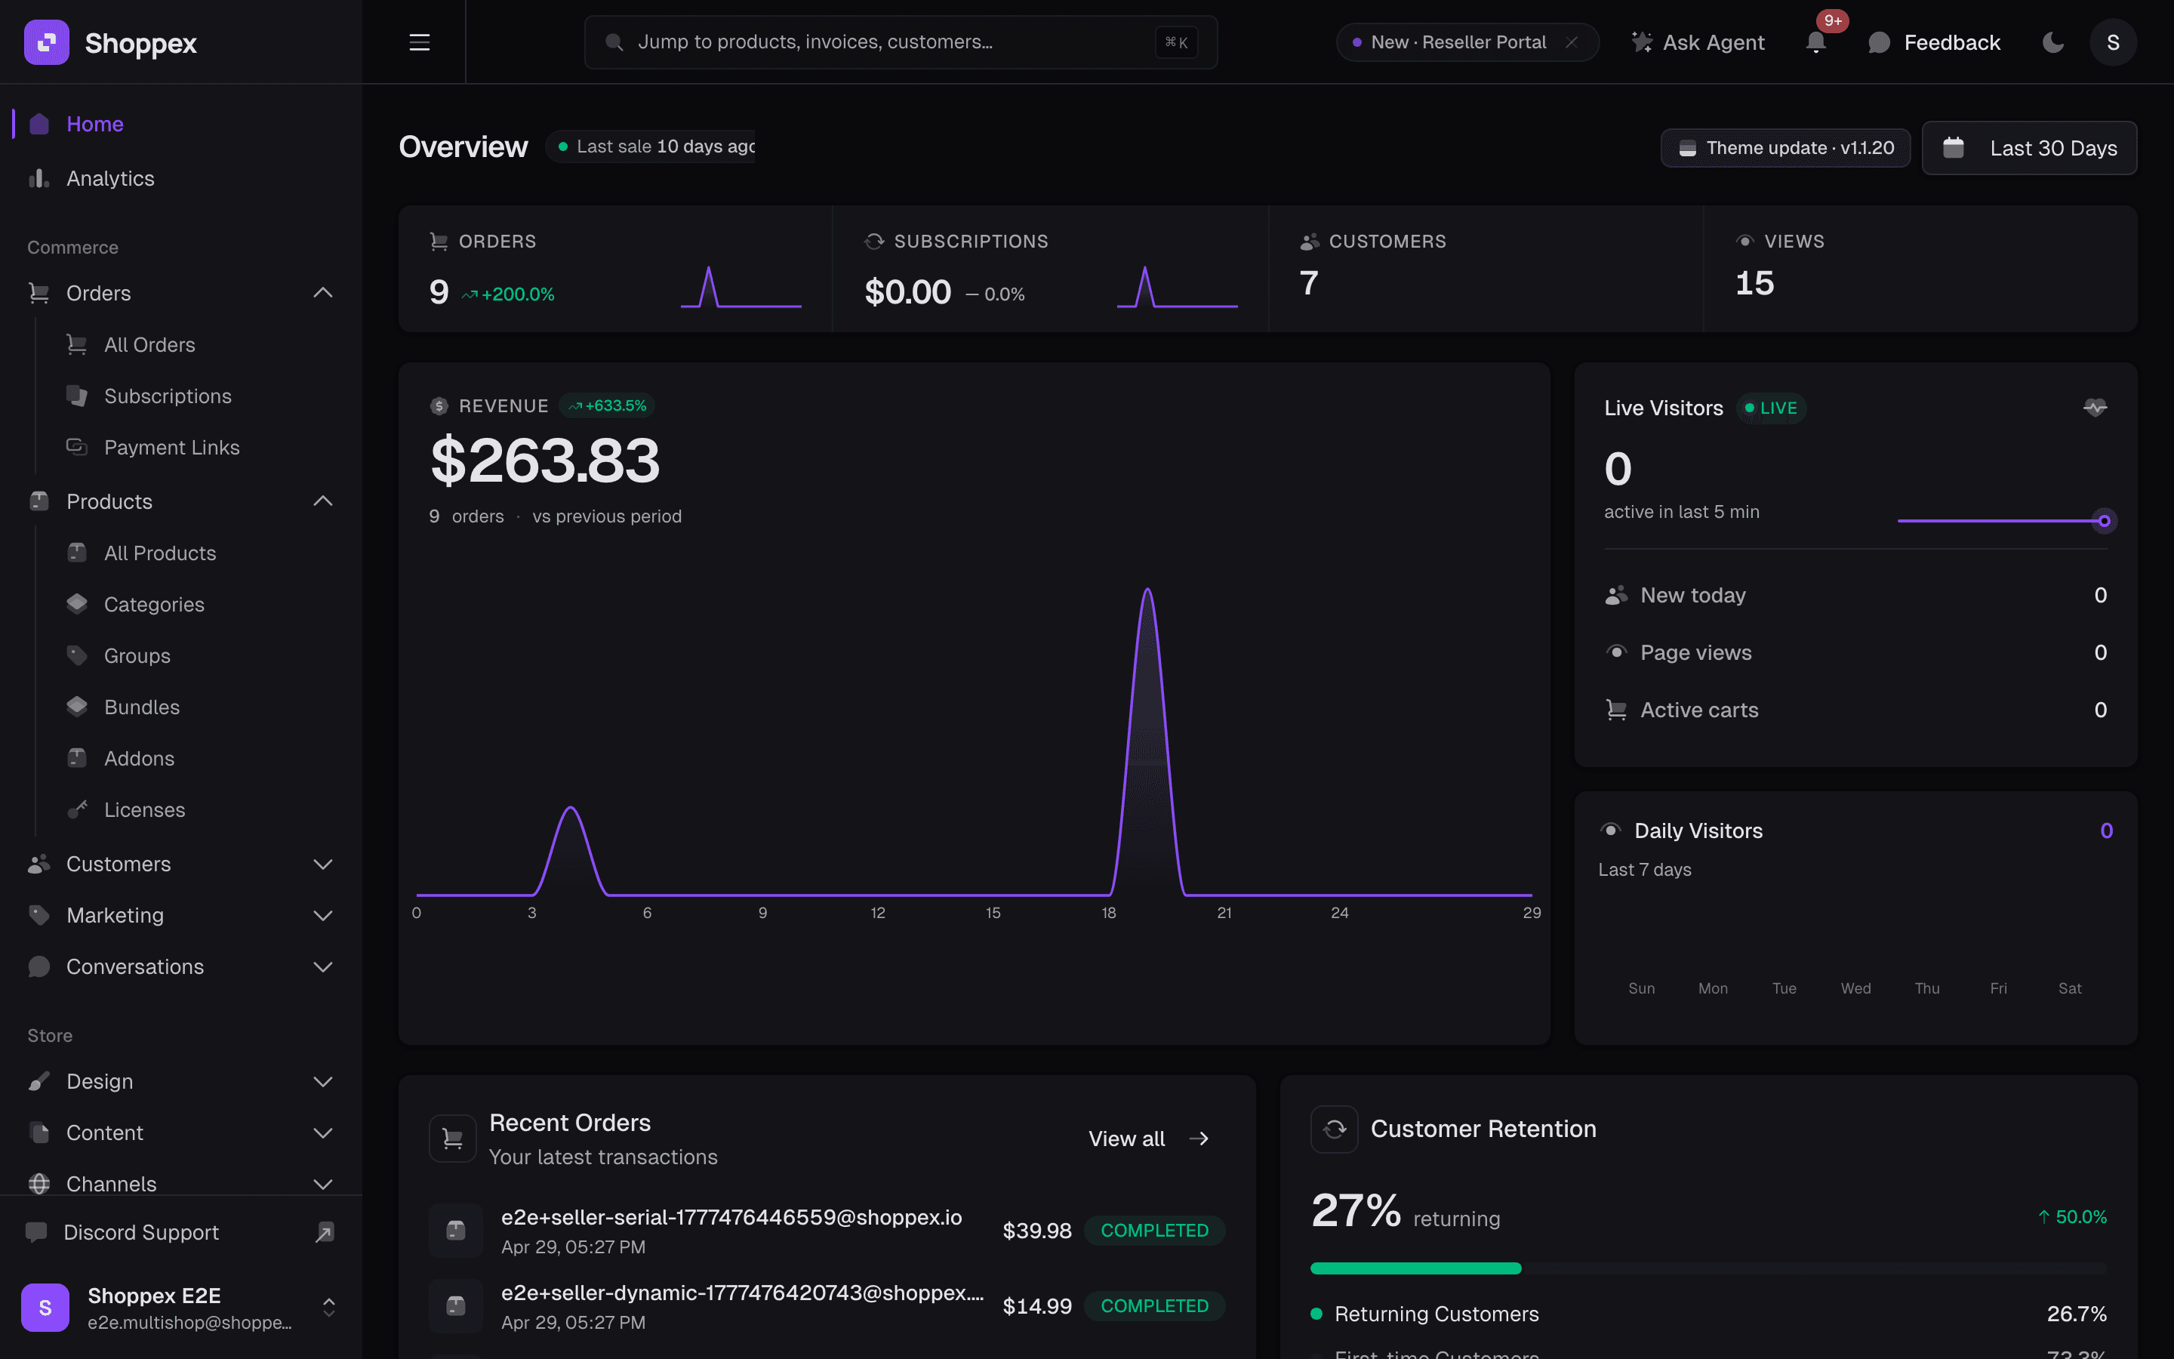The image size is (2174, 1359).
Task: Click New today people icon
Action: pos(1616,595)
